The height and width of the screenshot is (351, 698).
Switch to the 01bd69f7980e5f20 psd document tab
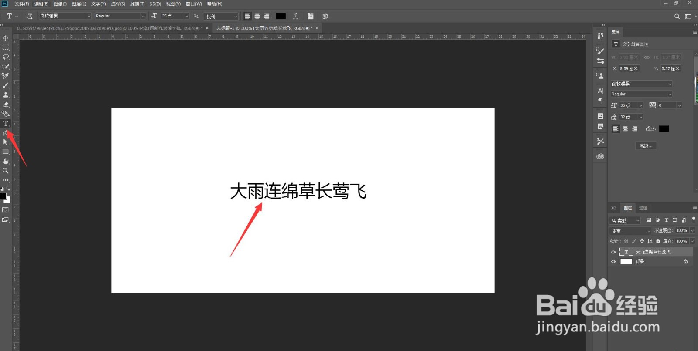pyautogui.click(x=109, y=28)
